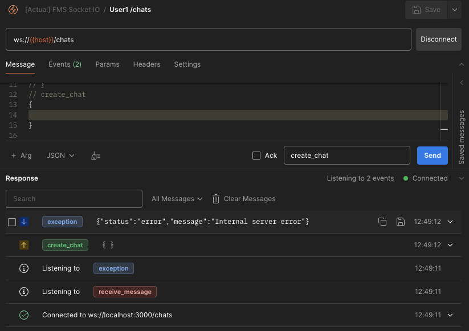469x331 pixels.
Task: Expand the exception message at 12:49:12
Action: coord(450,222)
